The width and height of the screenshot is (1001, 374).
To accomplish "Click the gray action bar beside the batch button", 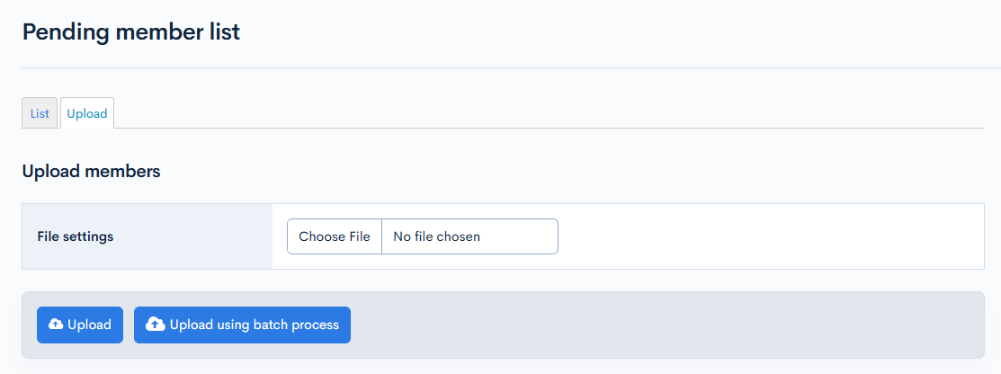I will tap(657, 325).
